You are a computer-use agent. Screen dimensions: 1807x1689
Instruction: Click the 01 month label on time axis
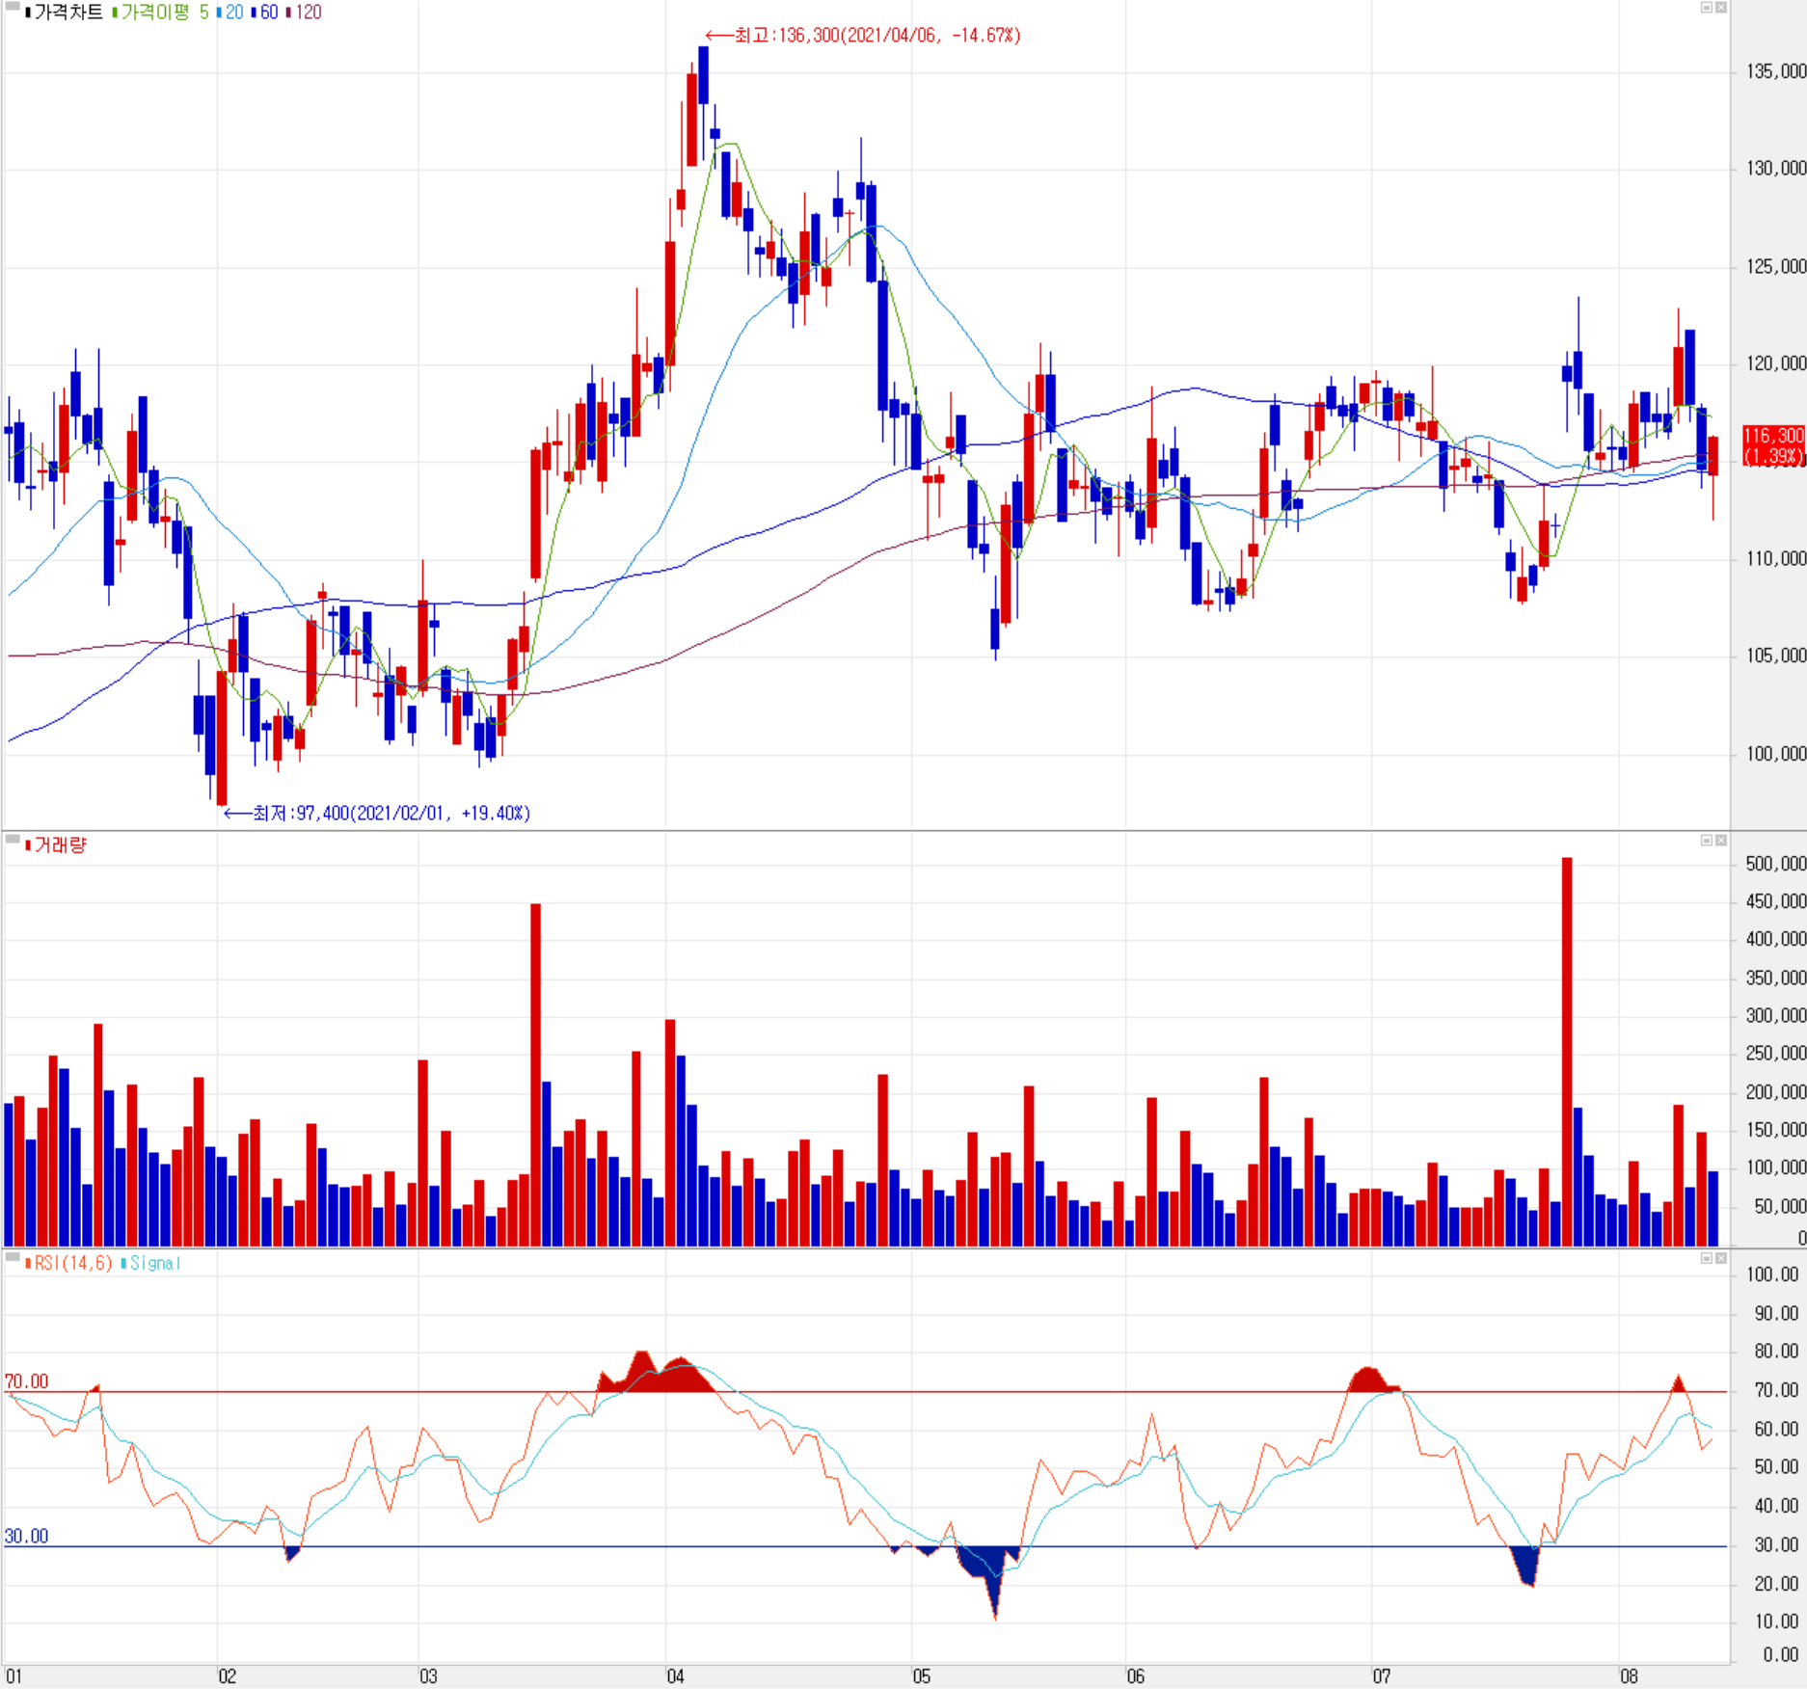point(13,1676)
